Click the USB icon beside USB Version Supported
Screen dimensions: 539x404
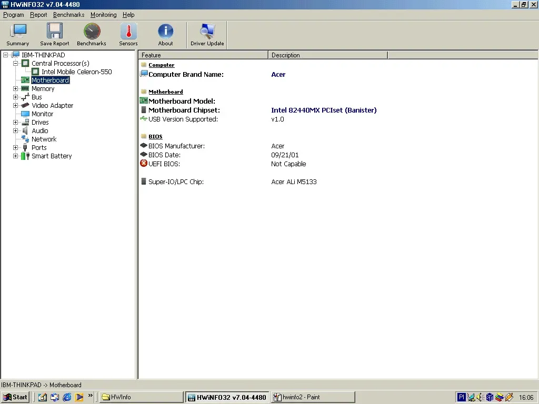pyautogui.click(x=144, y=119)
